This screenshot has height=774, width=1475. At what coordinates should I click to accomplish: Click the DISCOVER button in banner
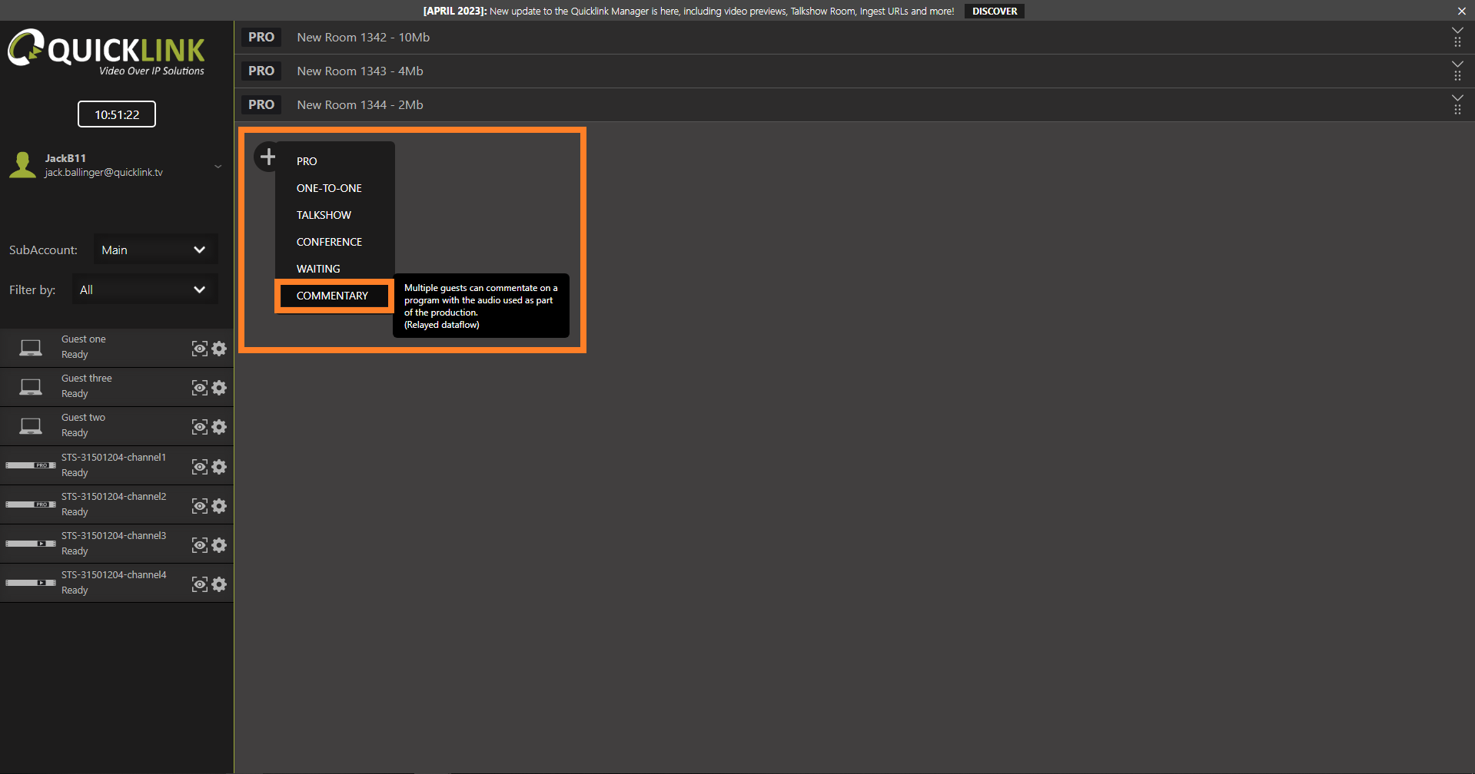[995, 11]
